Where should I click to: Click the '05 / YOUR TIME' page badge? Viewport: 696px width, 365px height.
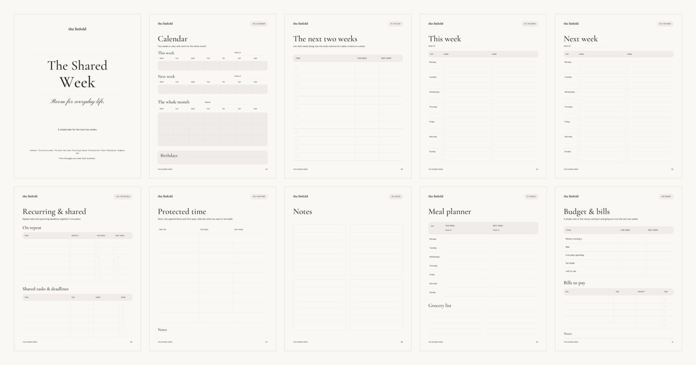[259, 197]
